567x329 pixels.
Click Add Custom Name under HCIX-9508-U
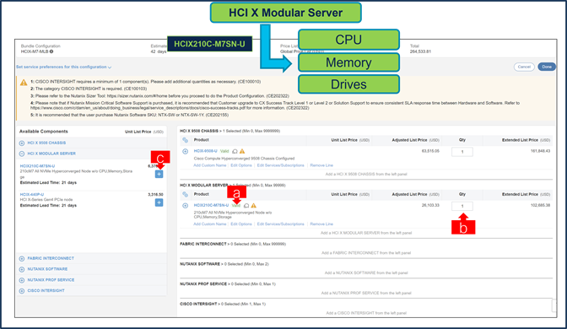(x=210, y=165)
